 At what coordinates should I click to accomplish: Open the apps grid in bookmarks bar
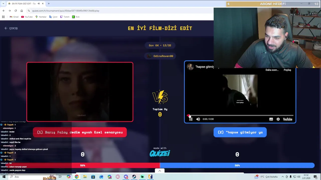click(3, 17)
